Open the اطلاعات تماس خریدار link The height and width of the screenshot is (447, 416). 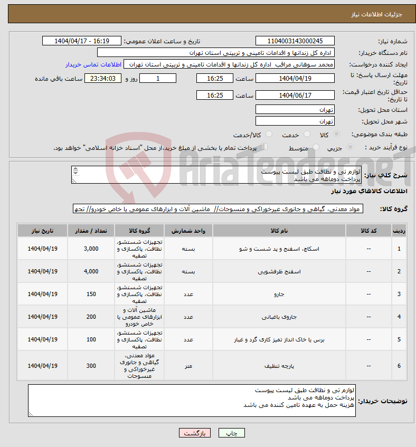pyautogui.click(x=93, y=65)
